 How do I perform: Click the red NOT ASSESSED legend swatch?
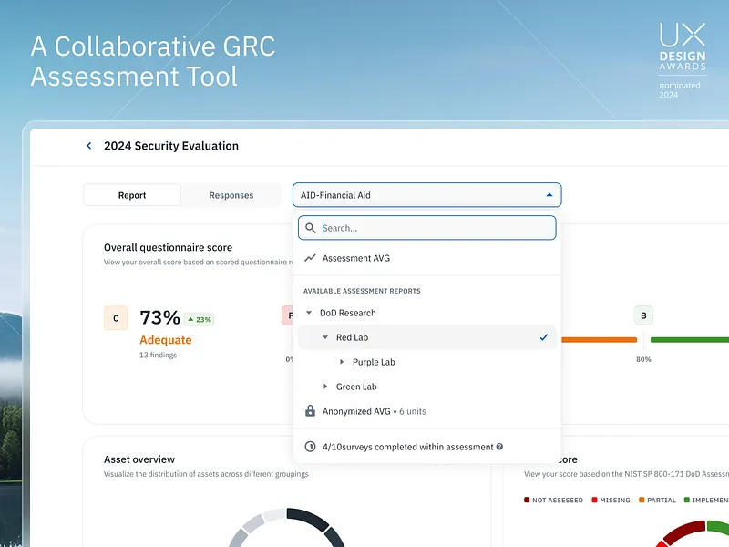527,500
